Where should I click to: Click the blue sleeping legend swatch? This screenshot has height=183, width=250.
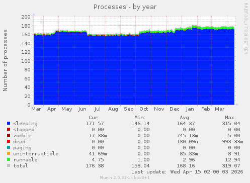[9, 123]
